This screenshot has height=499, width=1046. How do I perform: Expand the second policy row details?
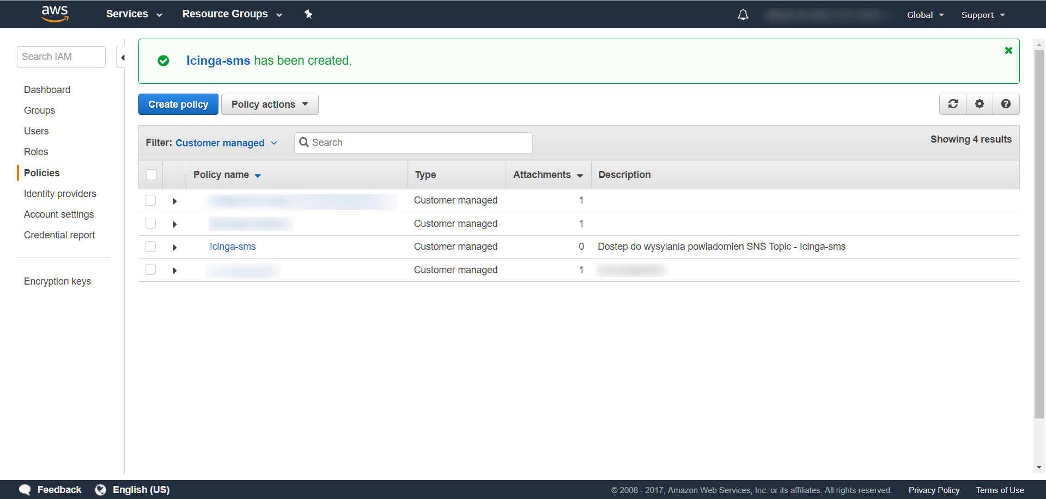click(175, 224)
